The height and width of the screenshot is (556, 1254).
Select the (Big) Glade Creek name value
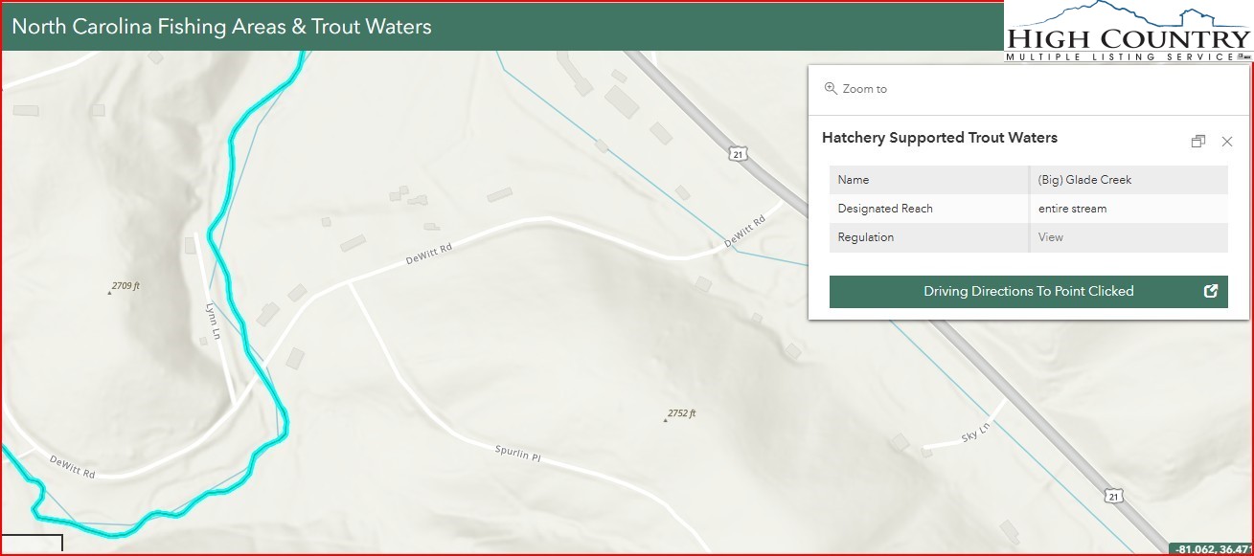tap(1084, 180)
